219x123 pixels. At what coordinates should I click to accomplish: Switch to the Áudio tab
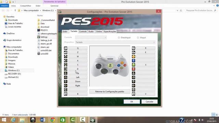(x=91, y=31)
